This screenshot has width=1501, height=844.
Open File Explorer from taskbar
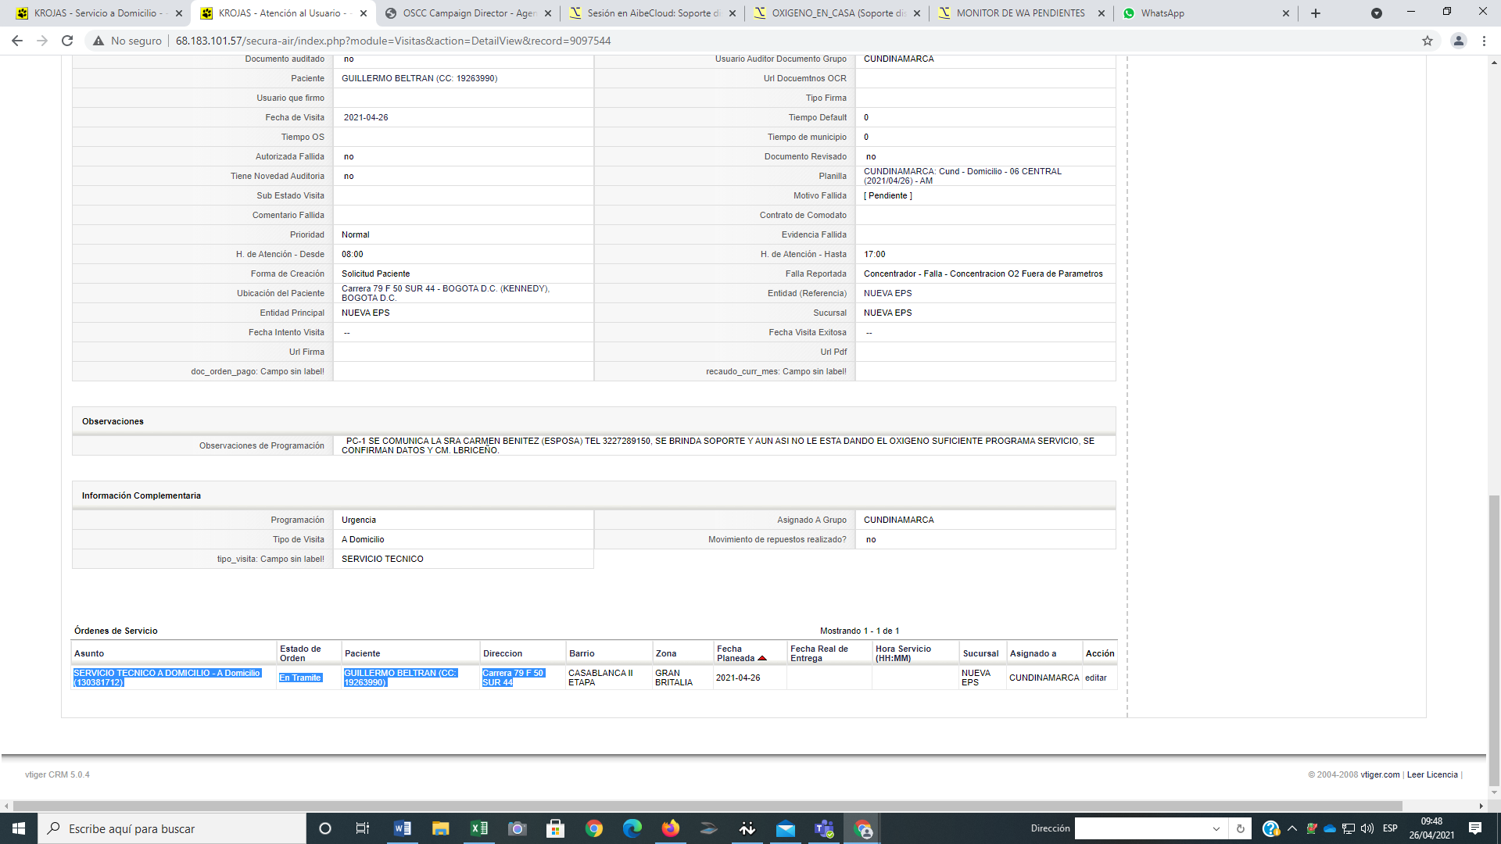[x=440, y=828]
